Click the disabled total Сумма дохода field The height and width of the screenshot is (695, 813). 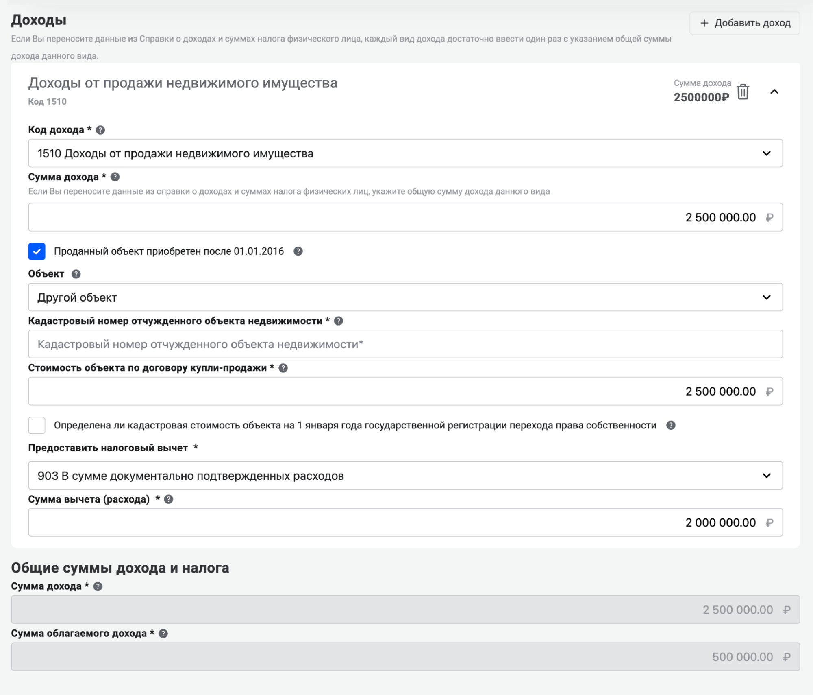coord(405,610)
